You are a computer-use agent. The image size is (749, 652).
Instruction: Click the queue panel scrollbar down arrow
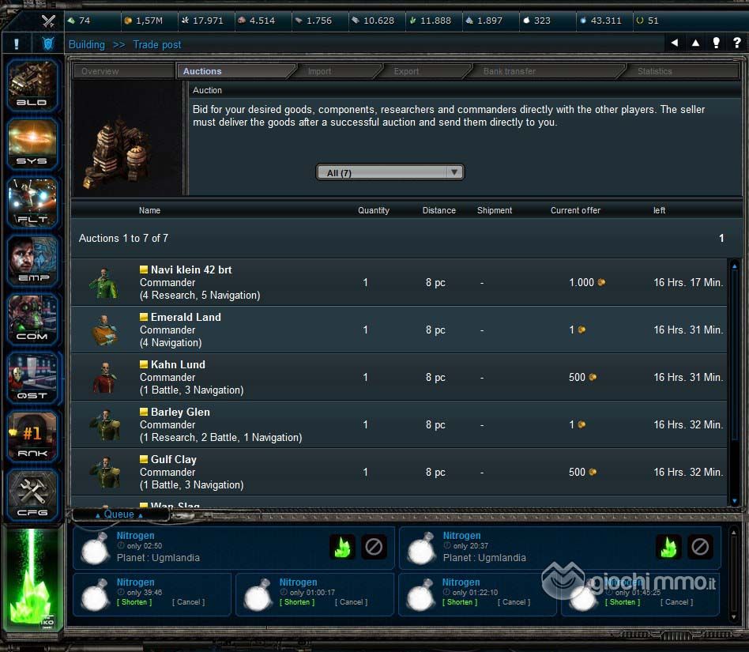tap(734, 617)
